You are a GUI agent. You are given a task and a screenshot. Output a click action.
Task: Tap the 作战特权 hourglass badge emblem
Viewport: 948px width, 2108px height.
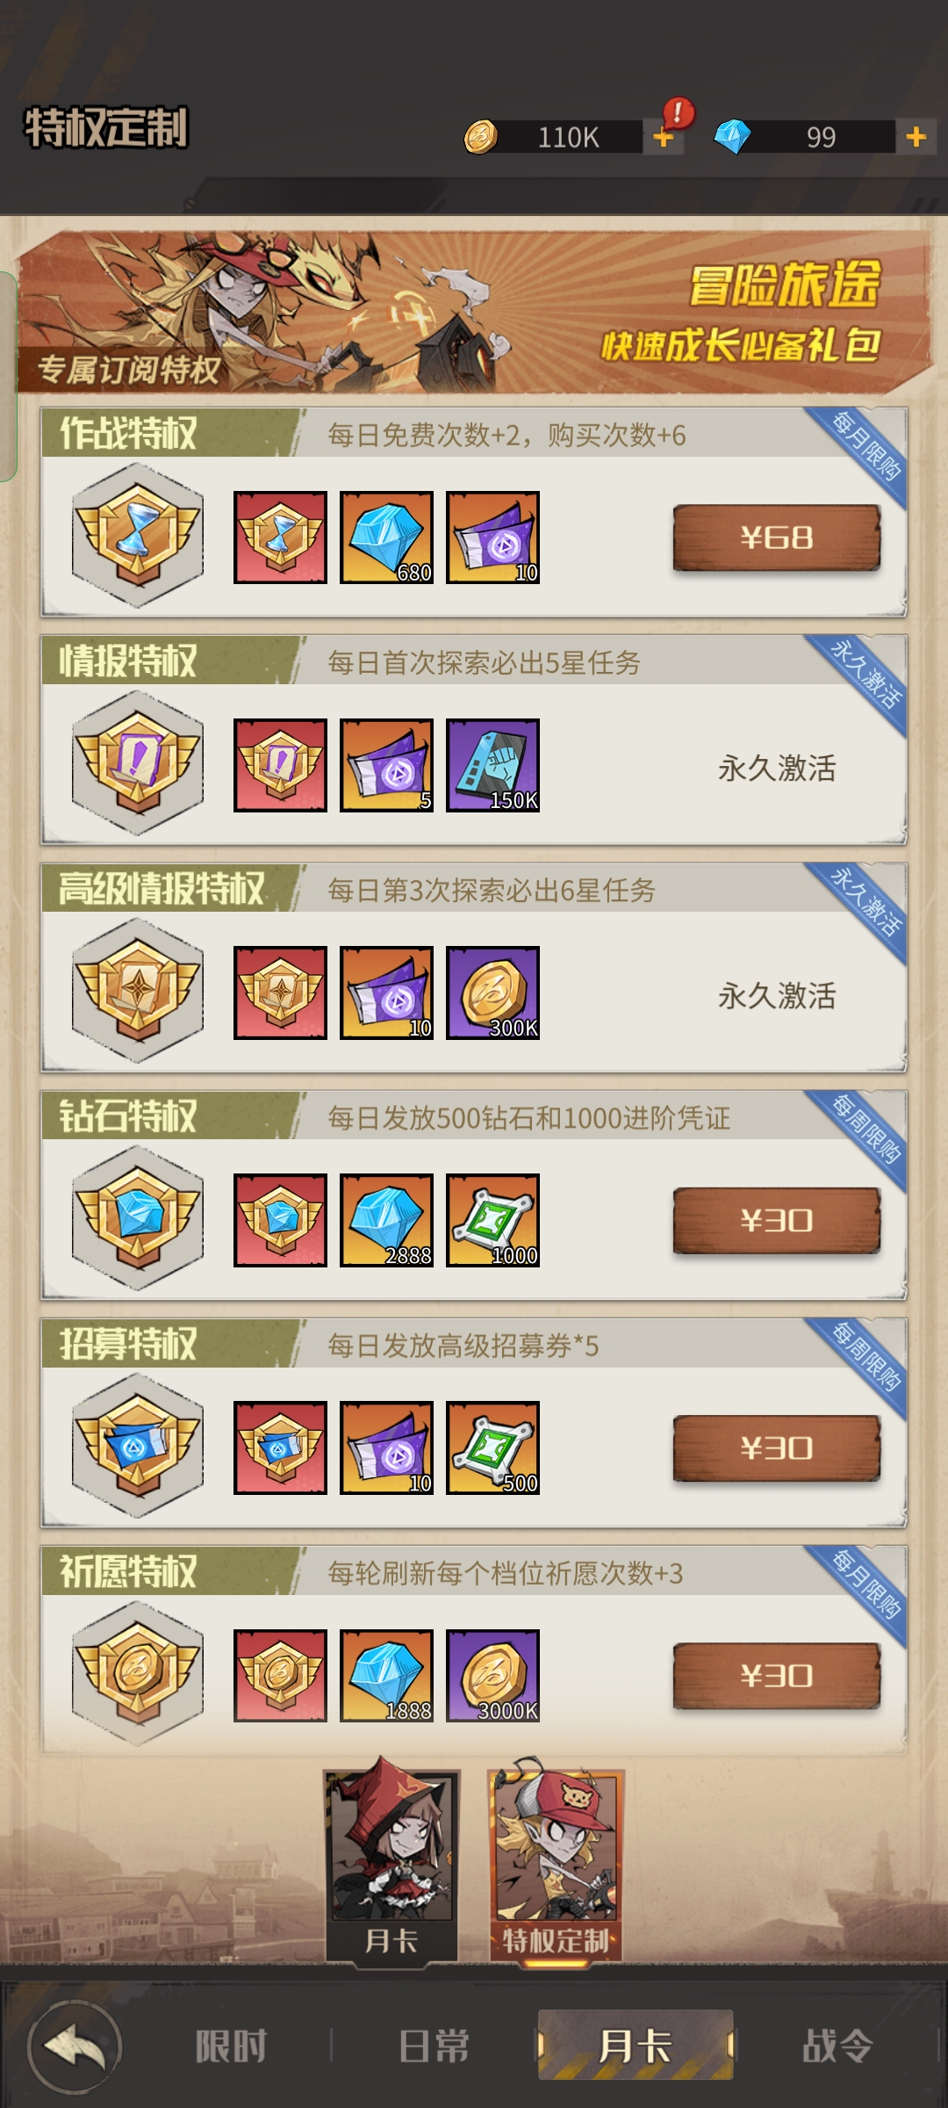pos(138,536)
